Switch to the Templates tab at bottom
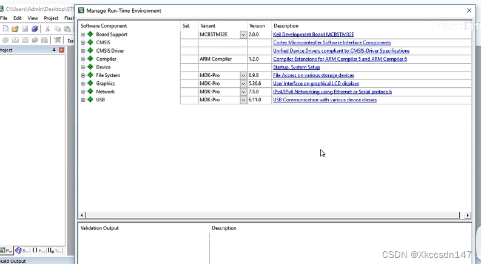The width and height of the screenshot is (481, 264). pos(55,251)
